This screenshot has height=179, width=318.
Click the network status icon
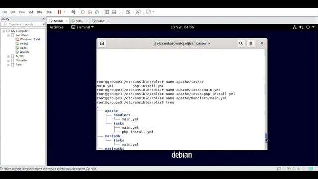point(295,27)
